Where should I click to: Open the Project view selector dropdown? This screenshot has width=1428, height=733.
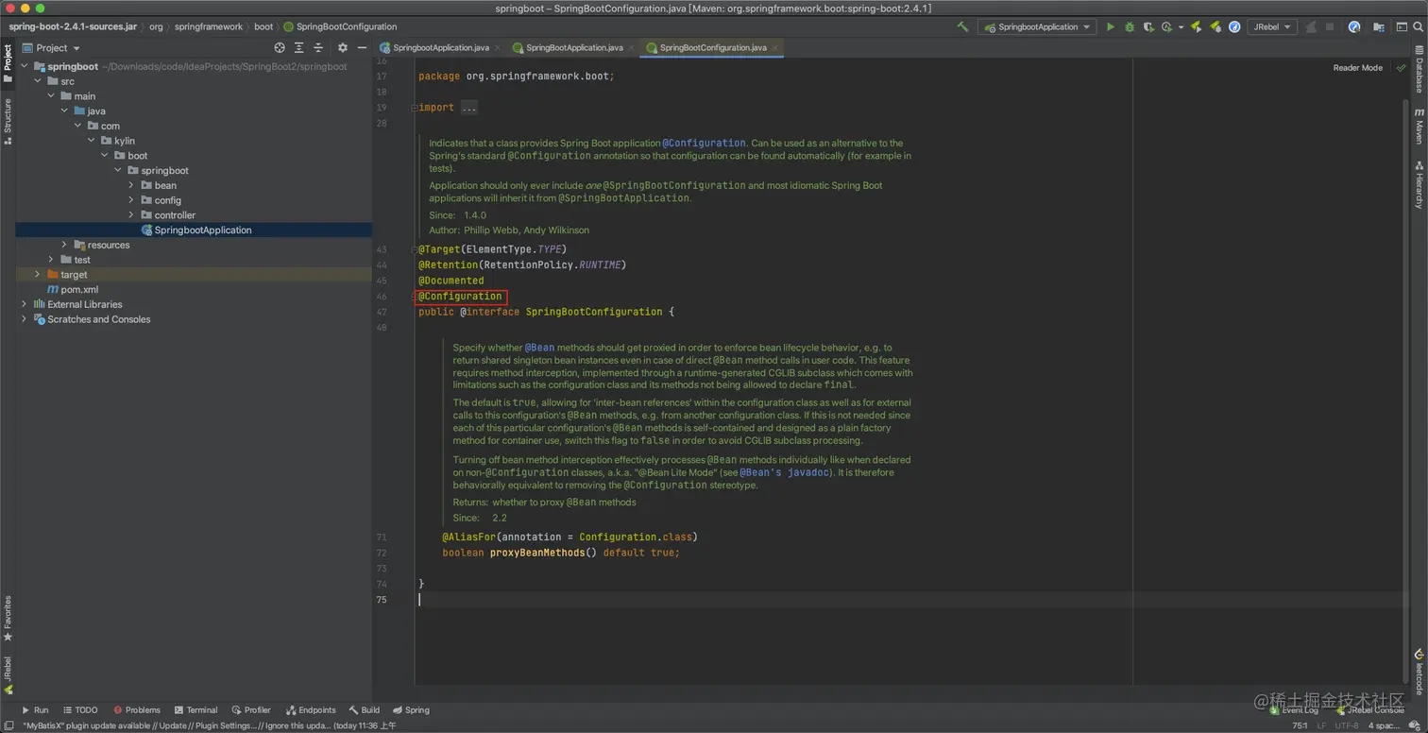pyautogui.click(x=52, y=47)
